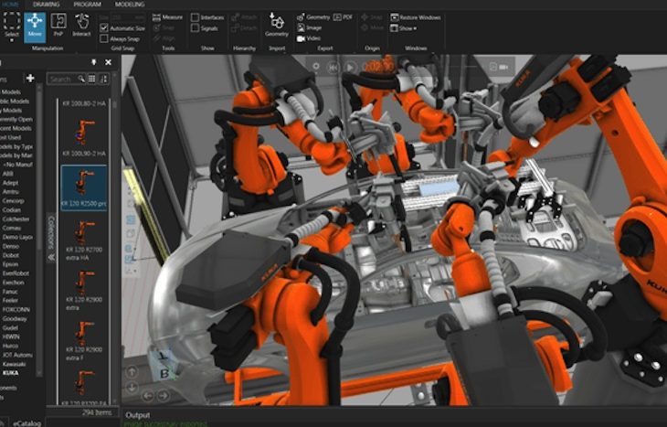Select the Kawasaki manufacturer
This screenshot has height=427, width=667.
tap(14, 364)
